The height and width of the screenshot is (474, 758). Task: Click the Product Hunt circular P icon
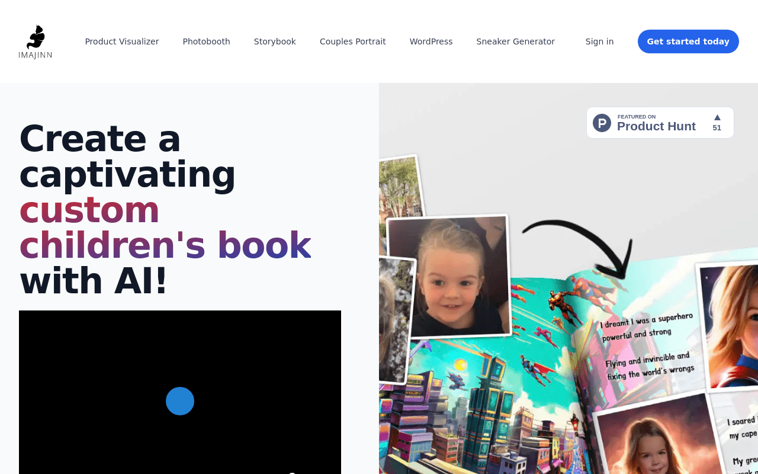tap(602, 123)
